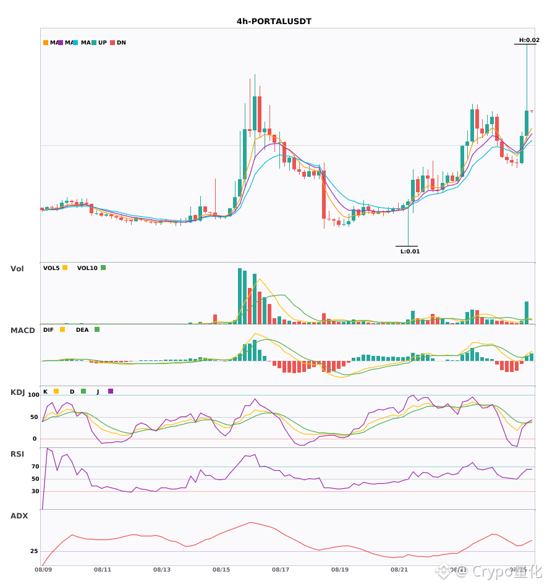
Task: Click the RSI 30 axis value
Action: [x=35, y=491]
